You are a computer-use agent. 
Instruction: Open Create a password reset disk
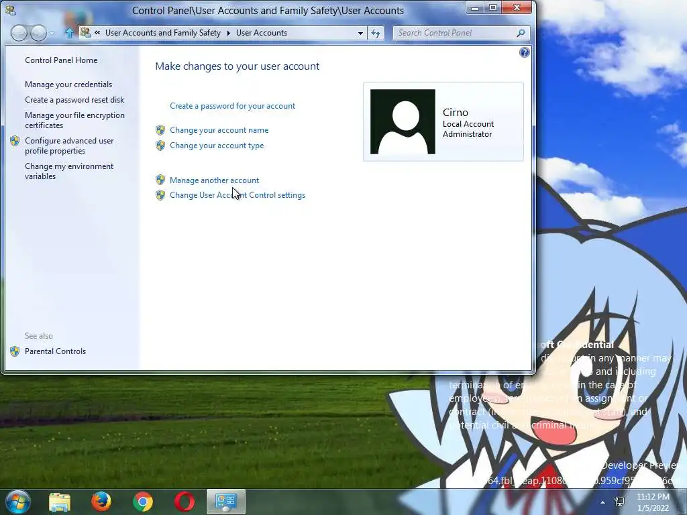pos(74,100)
